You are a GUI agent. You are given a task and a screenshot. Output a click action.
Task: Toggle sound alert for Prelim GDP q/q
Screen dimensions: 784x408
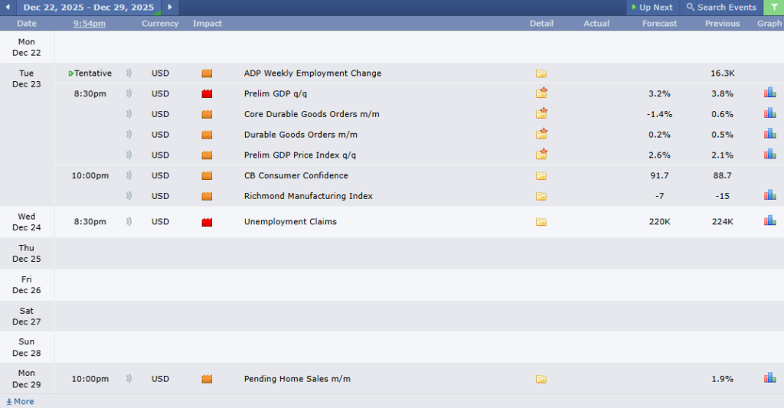[x=129, y=93]
